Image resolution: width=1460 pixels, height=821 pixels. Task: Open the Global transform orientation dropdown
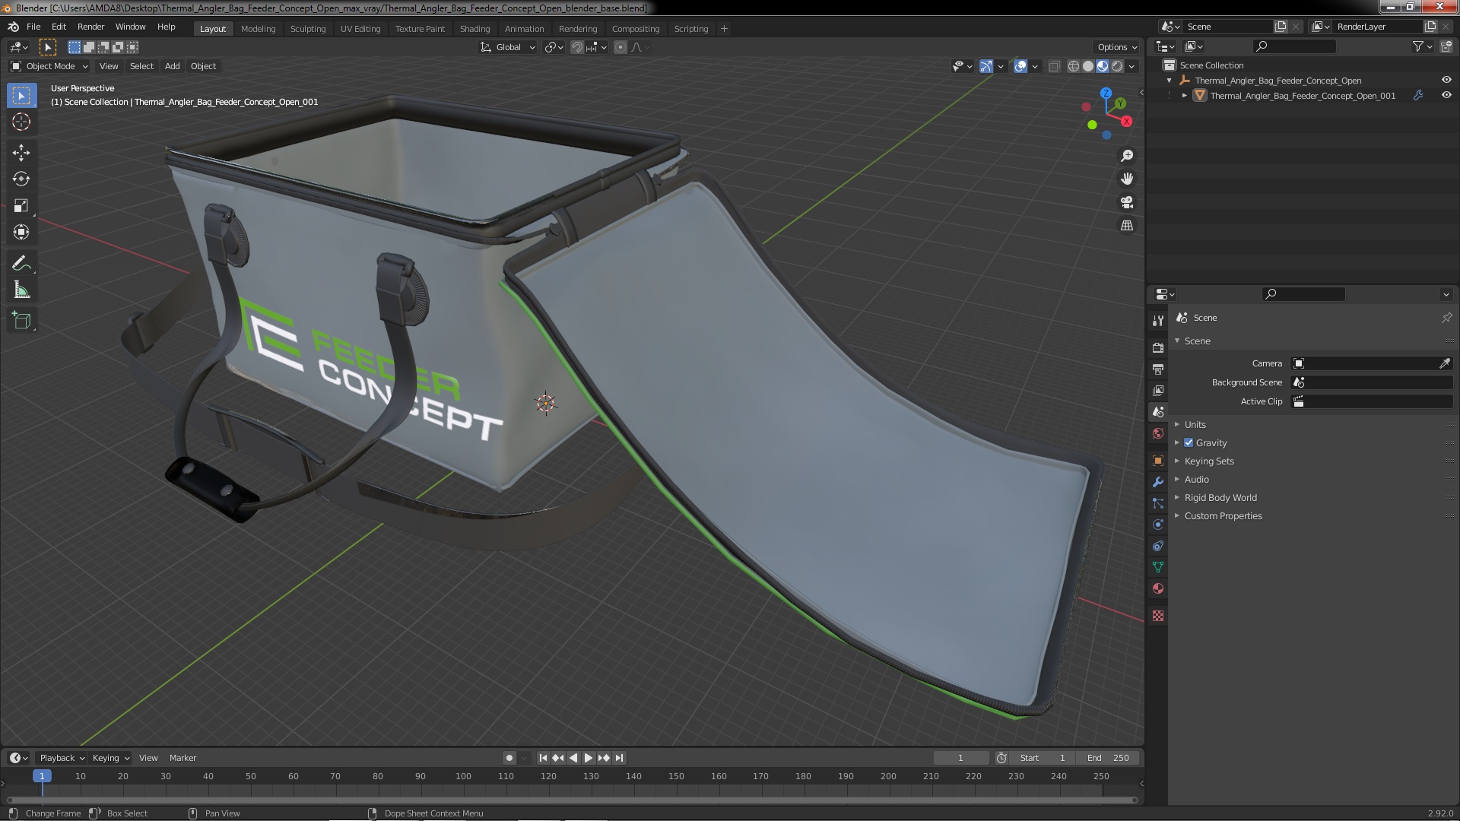click(x=508, y=47)
